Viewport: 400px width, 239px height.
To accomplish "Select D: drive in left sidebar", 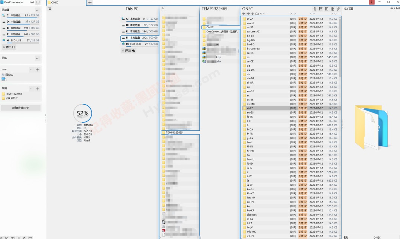I will coord(21,22).
